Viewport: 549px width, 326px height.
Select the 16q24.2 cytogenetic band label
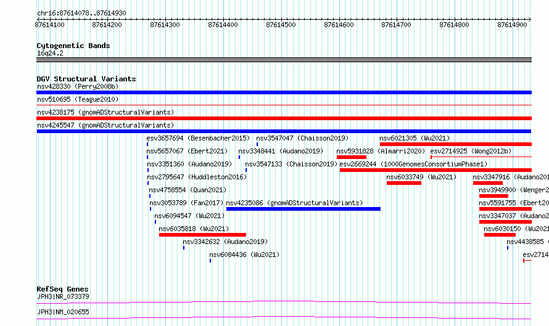(50, 53)
